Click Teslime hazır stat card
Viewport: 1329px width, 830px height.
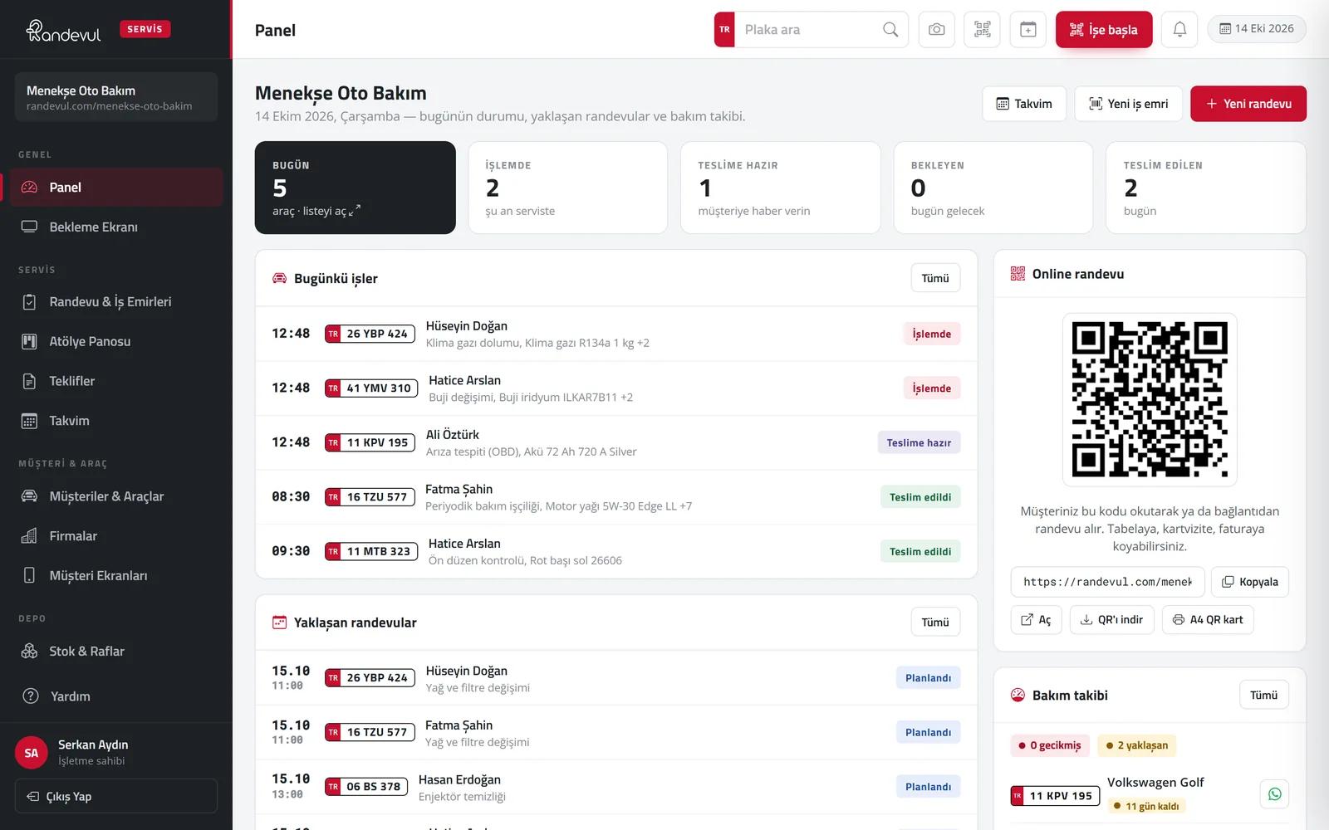781,188
